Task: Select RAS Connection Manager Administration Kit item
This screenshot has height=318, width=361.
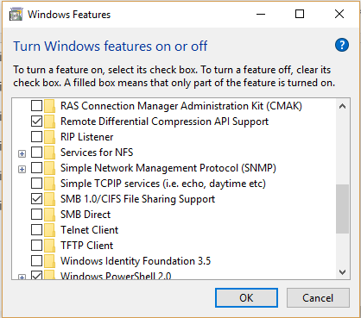Action: click(x=181, y=106)
